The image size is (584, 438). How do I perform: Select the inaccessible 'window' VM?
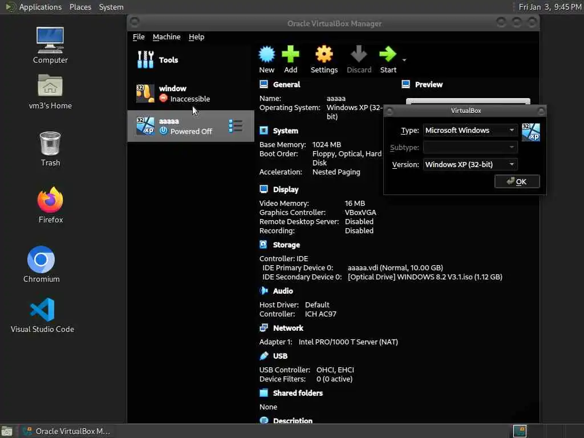pyautogui.click(x=190, y=94)
